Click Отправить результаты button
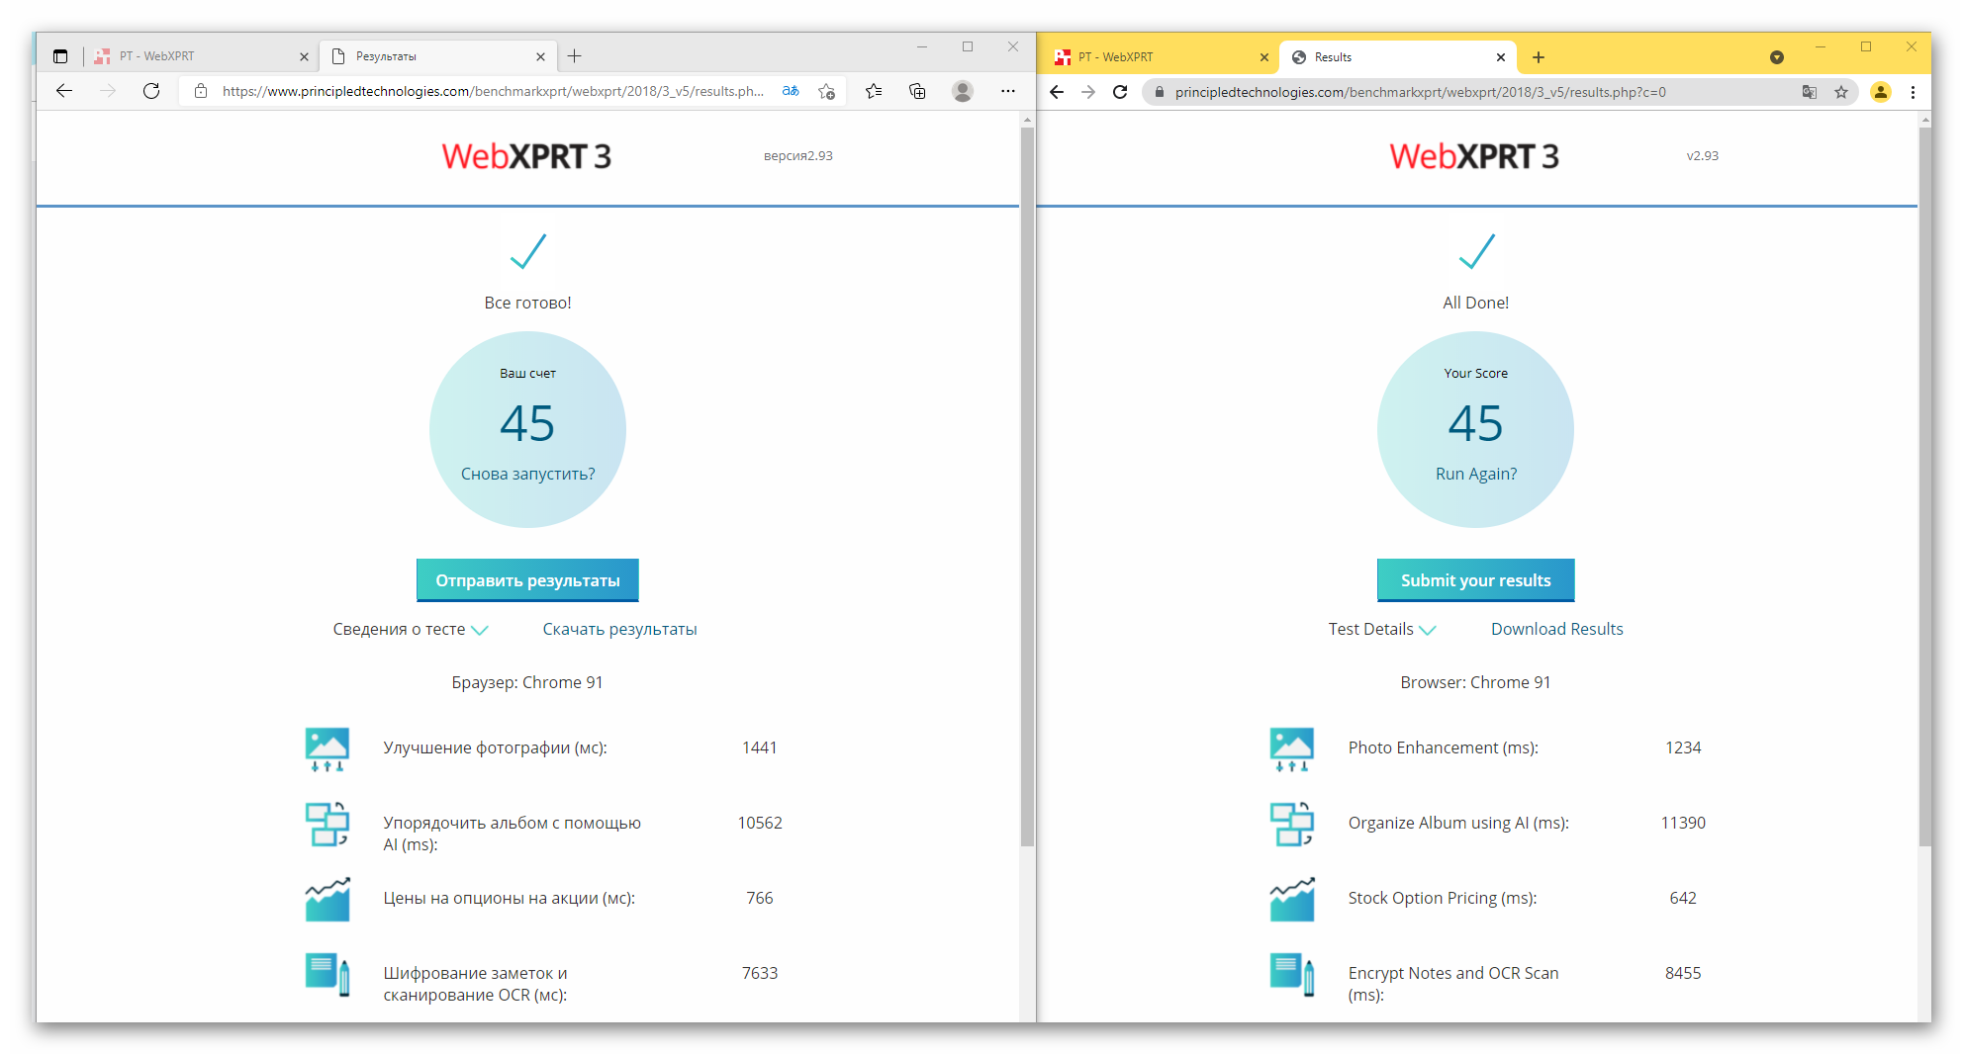This screenshot has width=1963, height=1054. point(527,580)
